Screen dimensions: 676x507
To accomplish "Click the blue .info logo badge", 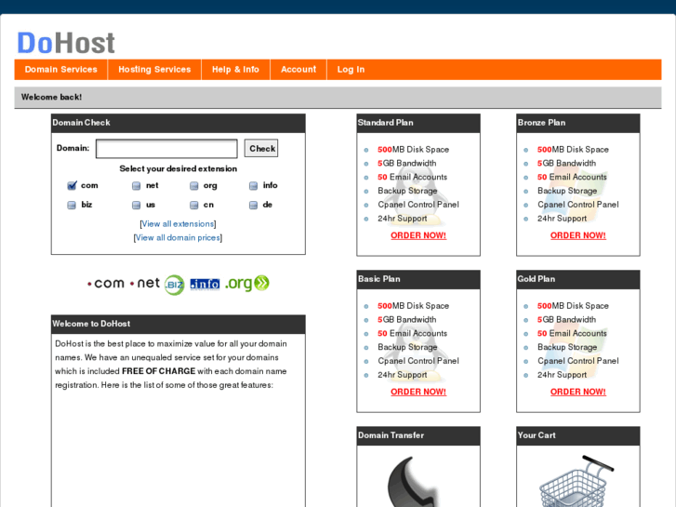I will pyautogui.click(x=205, y=284).
